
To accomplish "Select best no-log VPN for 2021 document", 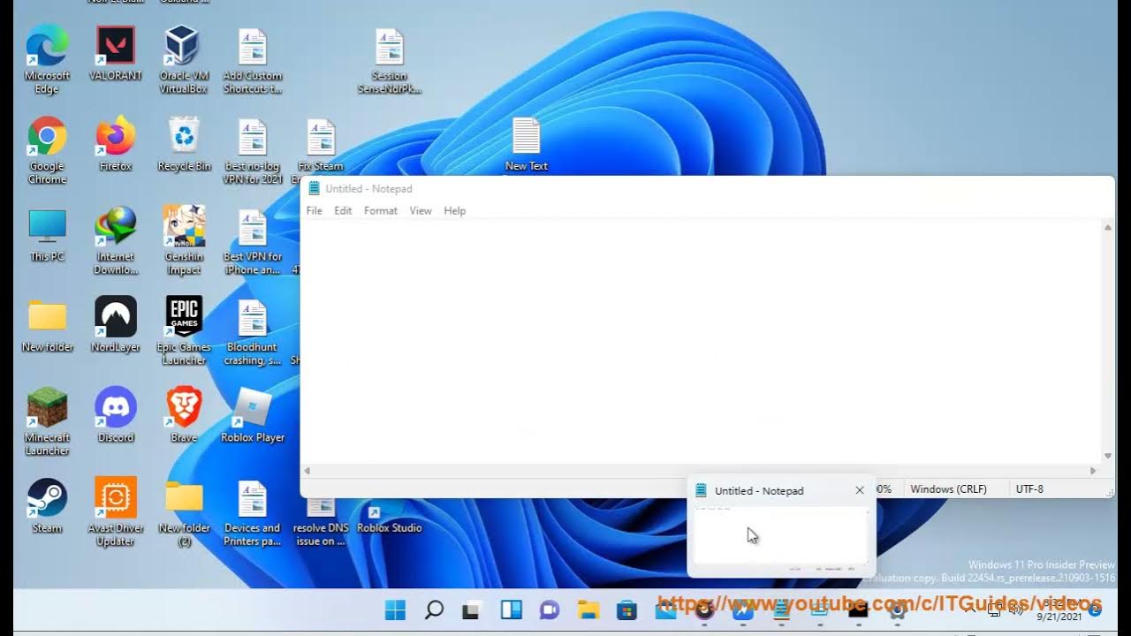I will tap(253, 150).
